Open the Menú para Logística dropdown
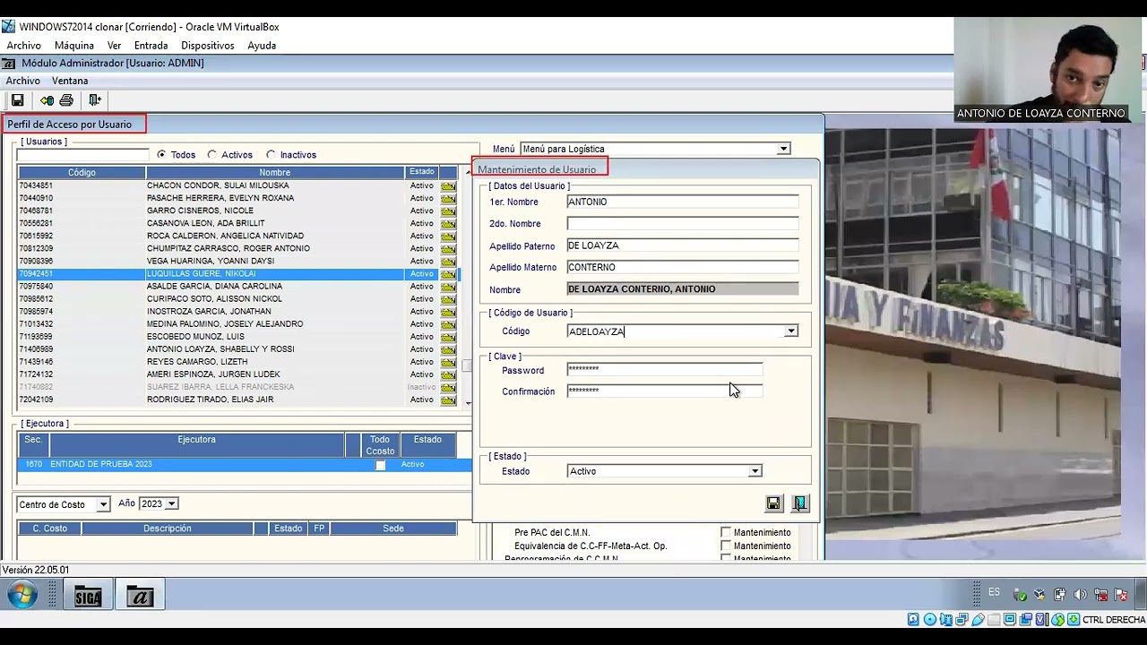 pyautogui.click(x=783, y=149)
